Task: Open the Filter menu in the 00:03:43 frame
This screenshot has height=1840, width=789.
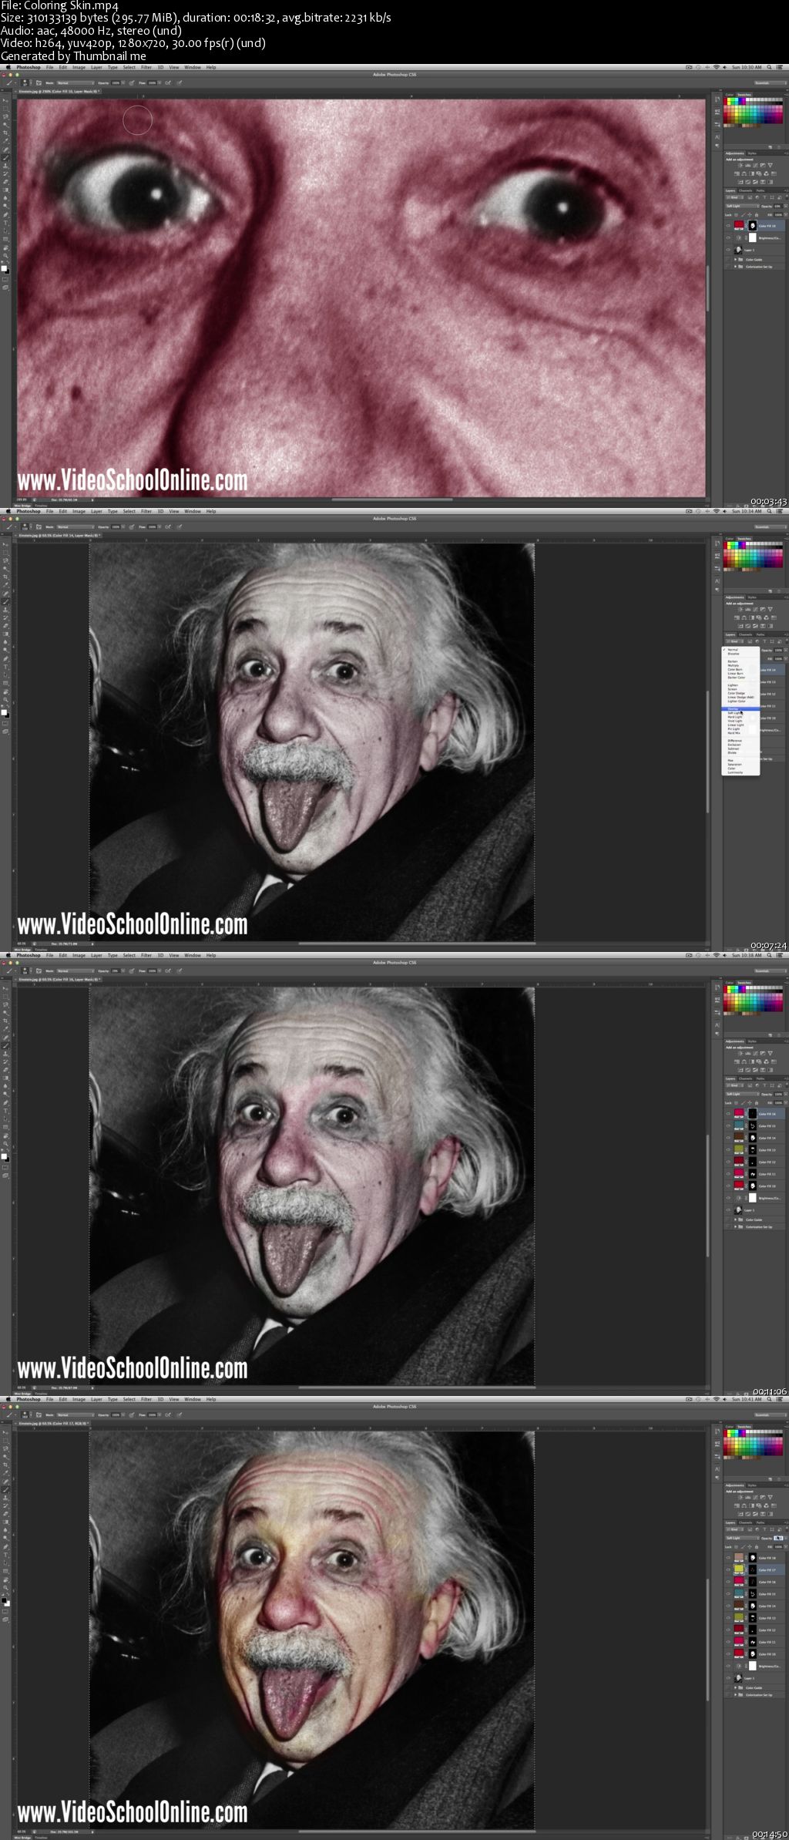Action: [x=146, y=67]
